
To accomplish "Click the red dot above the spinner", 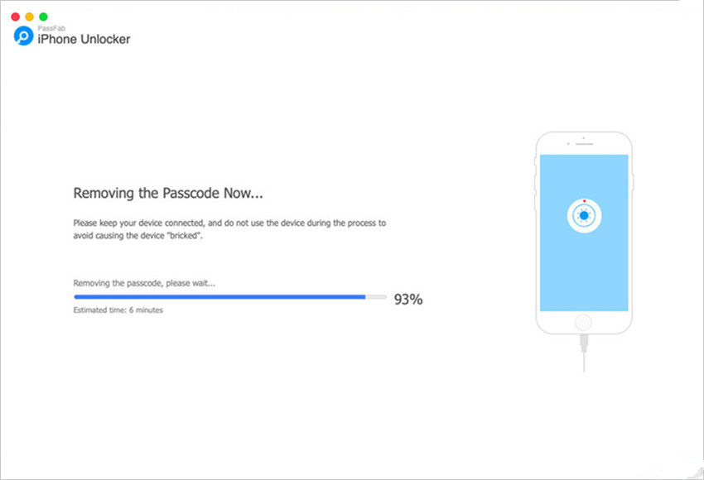I will 585,199.
